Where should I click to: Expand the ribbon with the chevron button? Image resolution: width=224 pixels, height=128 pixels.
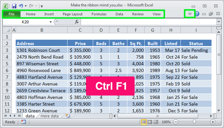[190, 14]
